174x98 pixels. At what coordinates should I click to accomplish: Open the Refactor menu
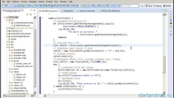pyautogui.click(x=15, y=2)
